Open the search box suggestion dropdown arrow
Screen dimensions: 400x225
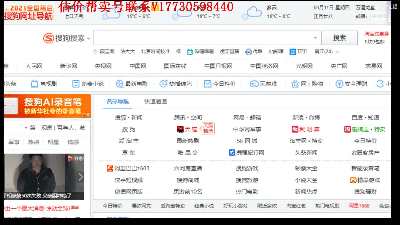click(x=315, y=38)
